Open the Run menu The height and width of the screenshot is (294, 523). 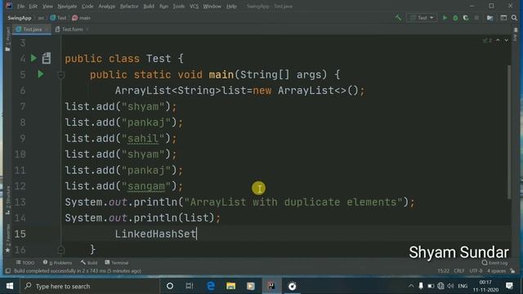coord(163,6)
